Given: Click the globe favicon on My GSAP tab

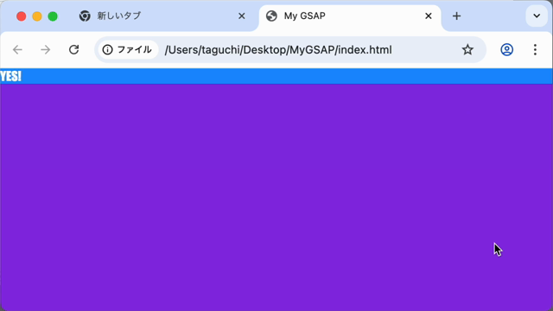Looking at the screenshot, I should click(271, 16).
